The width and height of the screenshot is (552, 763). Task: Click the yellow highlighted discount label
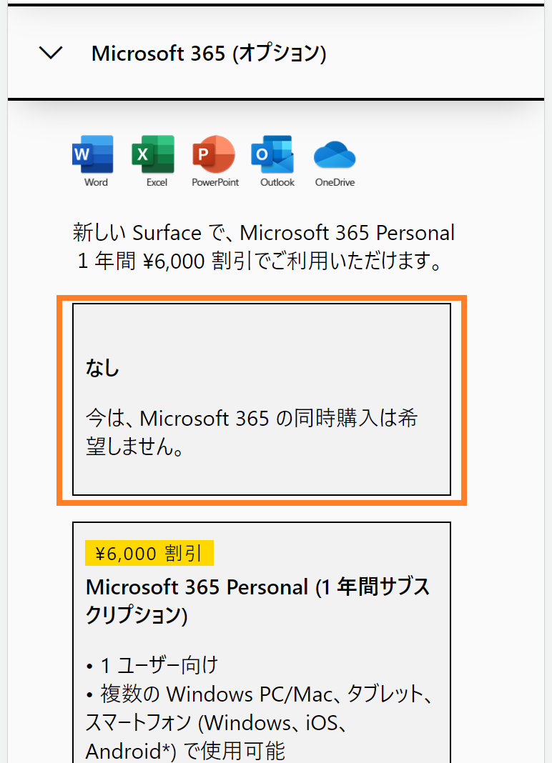(149, 552)
